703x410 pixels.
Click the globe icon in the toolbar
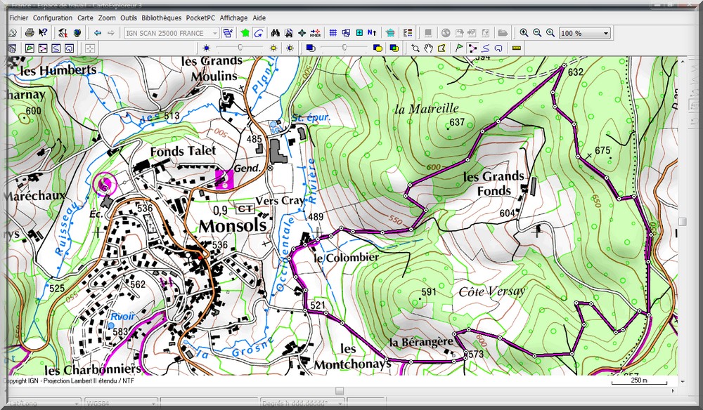pos(77,33)
